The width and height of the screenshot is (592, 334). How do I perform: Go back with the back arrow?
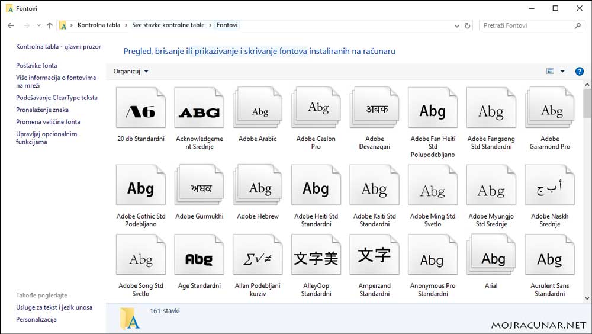(x=11, y=25)
